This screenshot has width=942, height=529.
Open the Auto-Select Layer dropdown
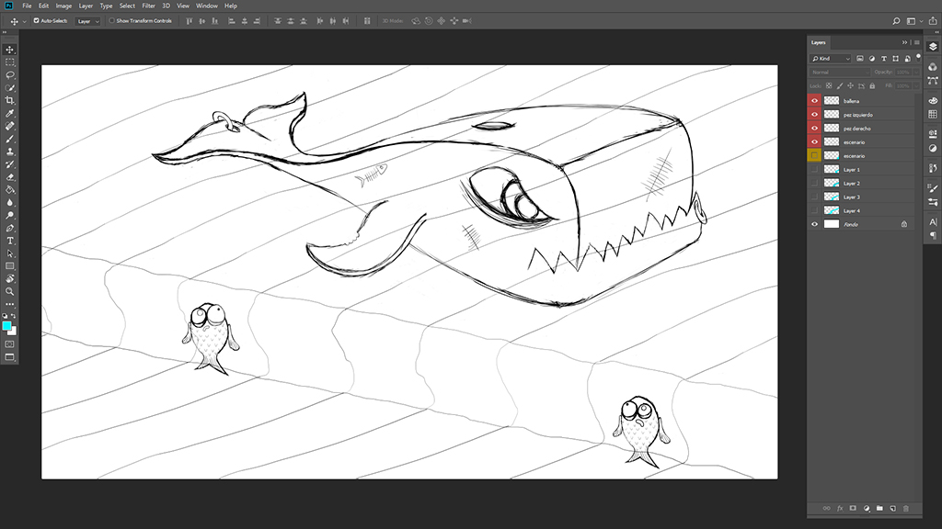click(x=88, y=20)
